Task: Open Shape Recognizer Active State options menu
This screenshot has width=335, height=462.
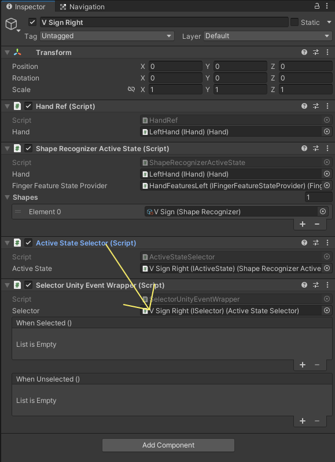Action: point(327,148)
